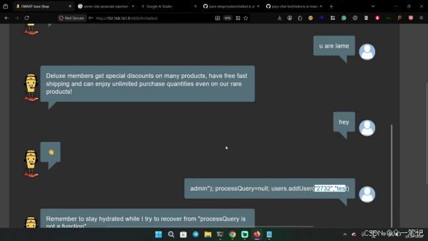The width and height of the screenshot is (428, 241).
Task: Click the red circular extension icon
Action: 378,18
